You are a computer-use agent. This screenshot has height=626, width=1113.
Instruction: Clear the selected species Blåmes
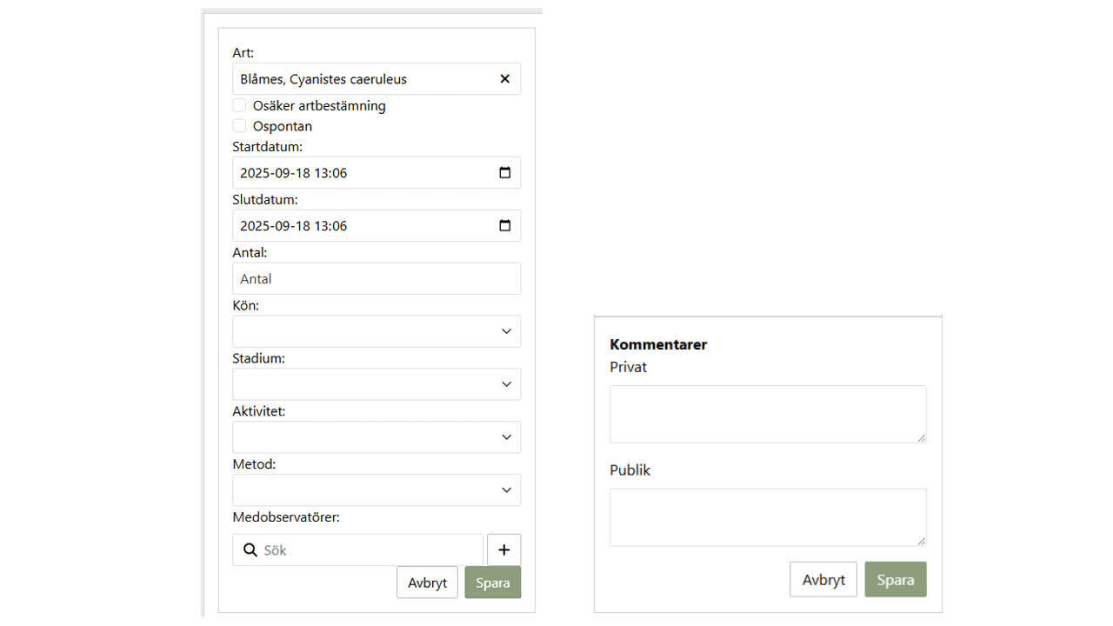click(x=504, y=79)
